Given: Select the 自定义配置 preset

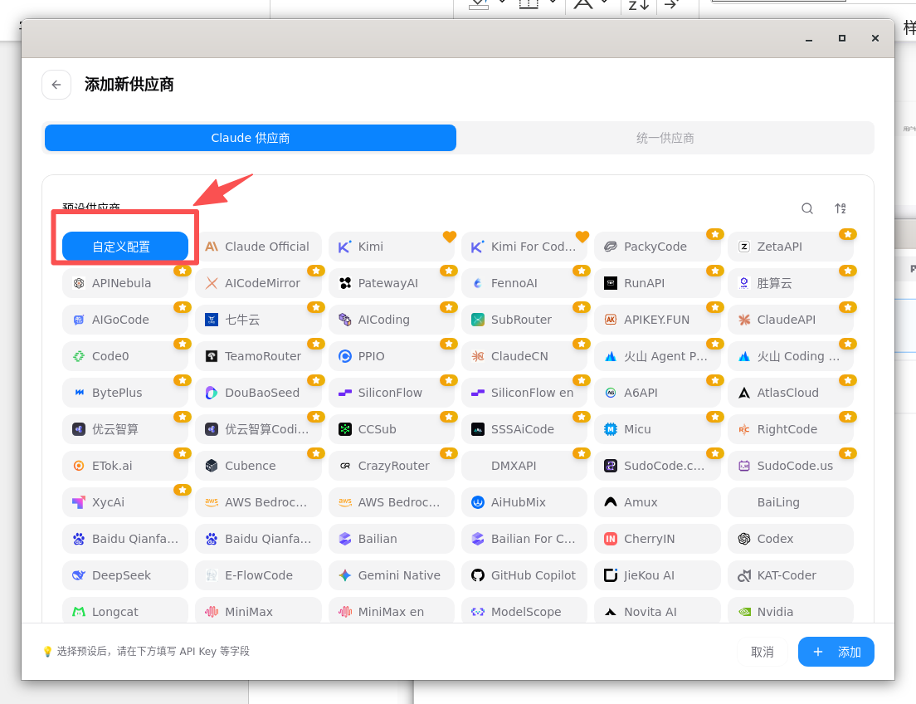Looking at the screenshot, I should point(125,247).
